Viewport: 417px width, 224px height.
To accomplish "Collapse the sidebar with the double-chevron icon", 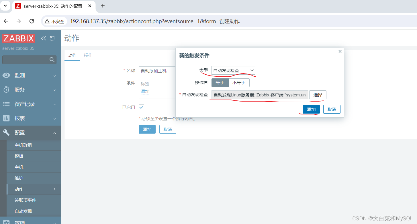I will point(44,38).
